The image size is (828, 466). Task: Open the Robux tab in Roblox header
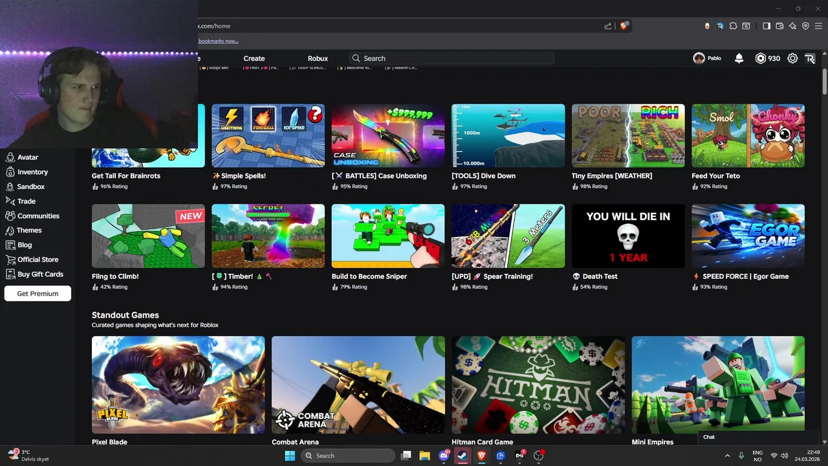[x=318, y=58]
